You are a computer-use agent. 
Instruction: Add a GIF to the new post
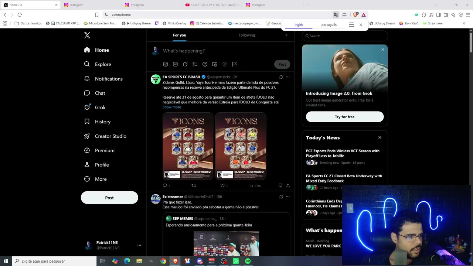176,64
